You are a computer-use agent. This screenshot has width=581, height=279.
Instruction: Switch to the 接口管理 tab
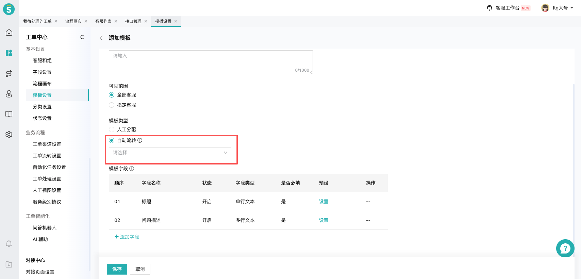[133, 21]
